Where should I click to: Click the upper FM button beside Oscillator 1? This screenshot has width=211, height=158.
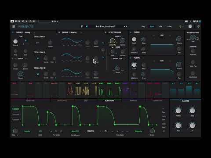click(103, 43)
